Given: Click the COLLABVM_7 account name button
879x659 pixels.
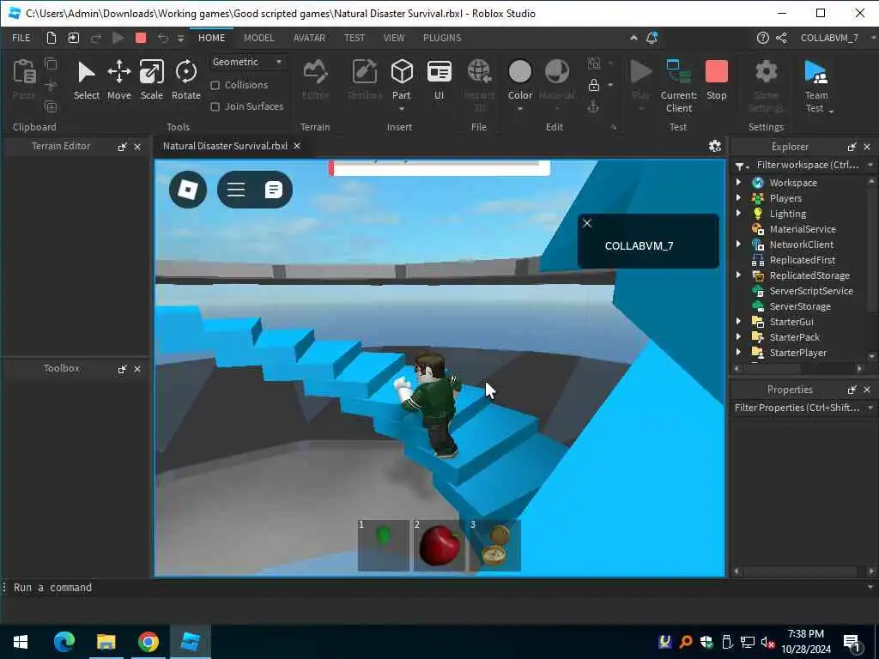Looking at the screenshot, I should tap(829, 38).
